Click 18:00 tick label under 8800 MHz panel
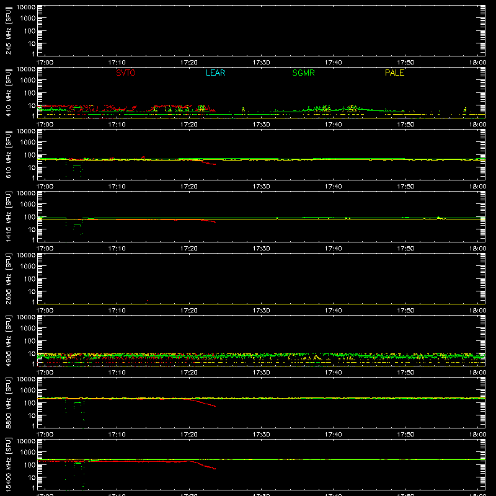The width and height of the screenshot is (496, 496). pos(477,435)
